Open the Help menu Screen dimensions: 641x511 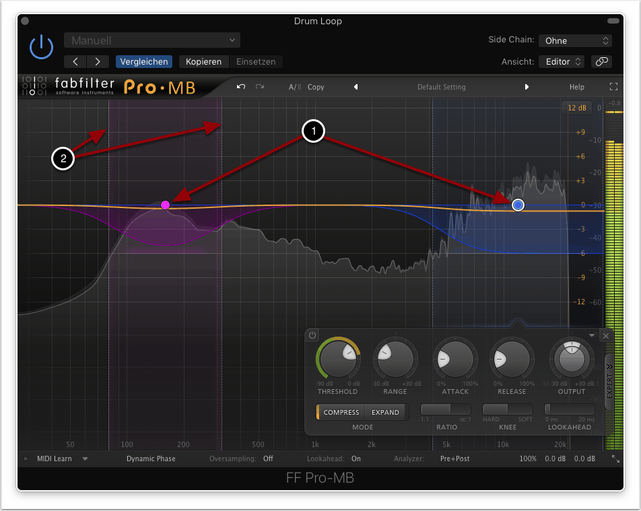577,87
